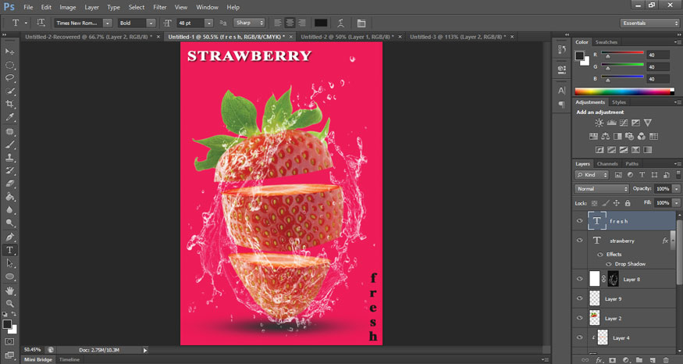Open the Essentials workspace dropdown

[x=650, y=23]
